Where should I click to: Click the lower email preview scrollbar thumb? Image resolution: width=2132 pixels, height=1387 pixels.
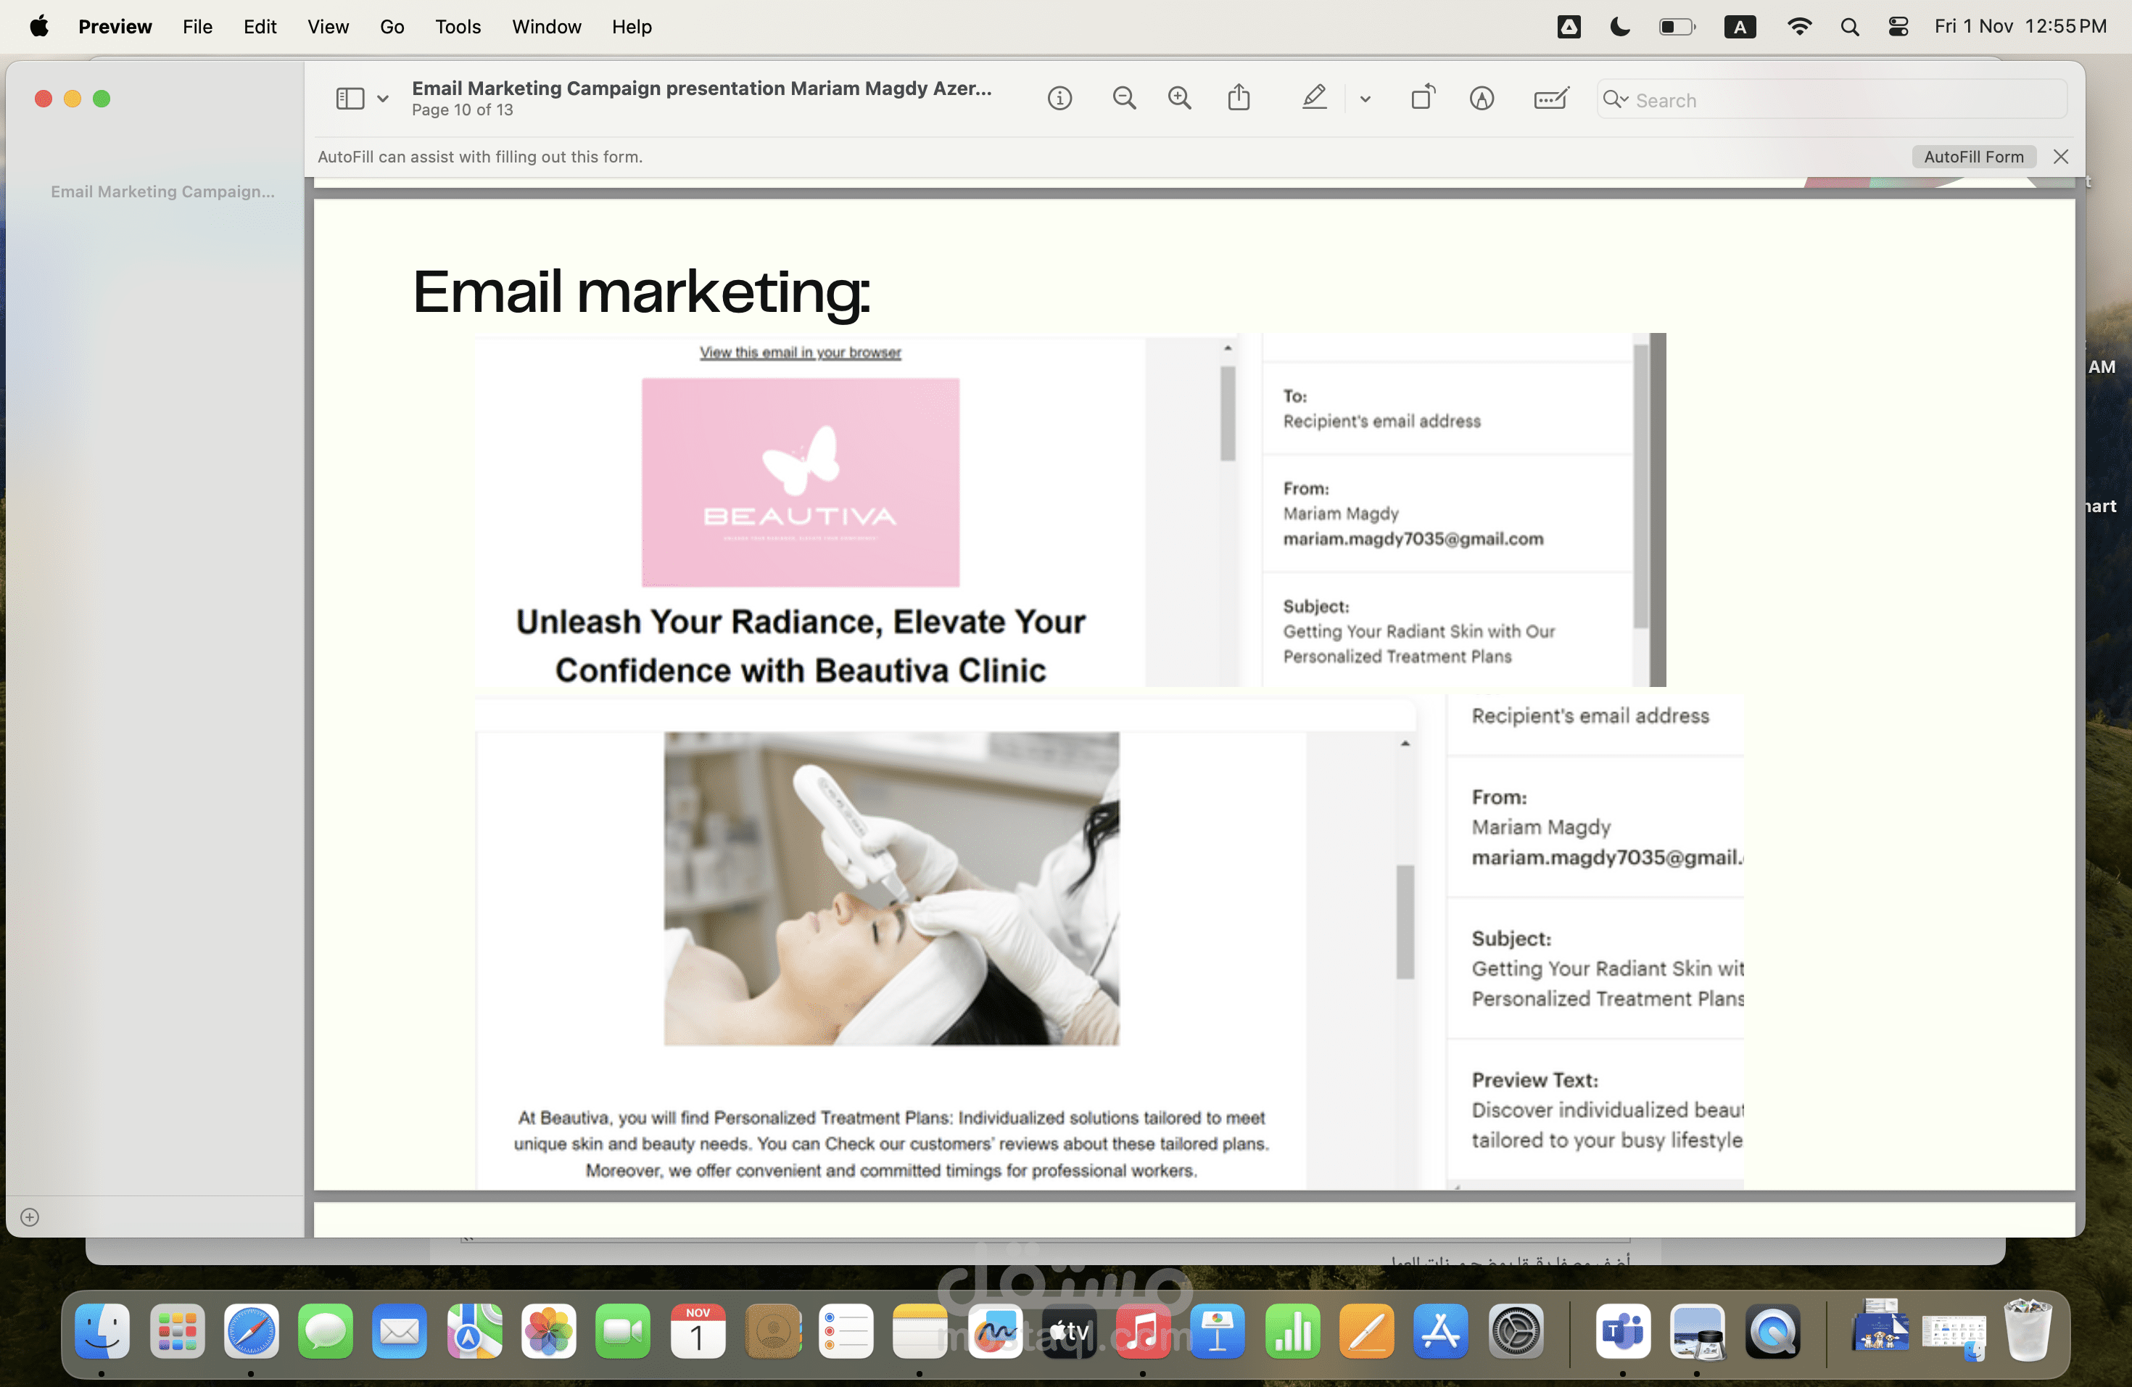tap(1405, 922)
